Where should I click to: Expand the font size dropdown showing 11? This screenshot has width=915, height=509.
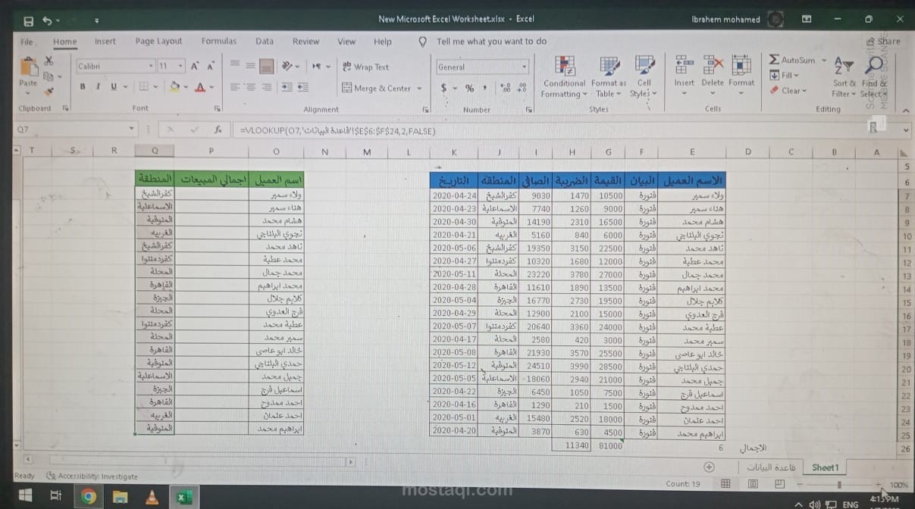(x=180, y=66)
